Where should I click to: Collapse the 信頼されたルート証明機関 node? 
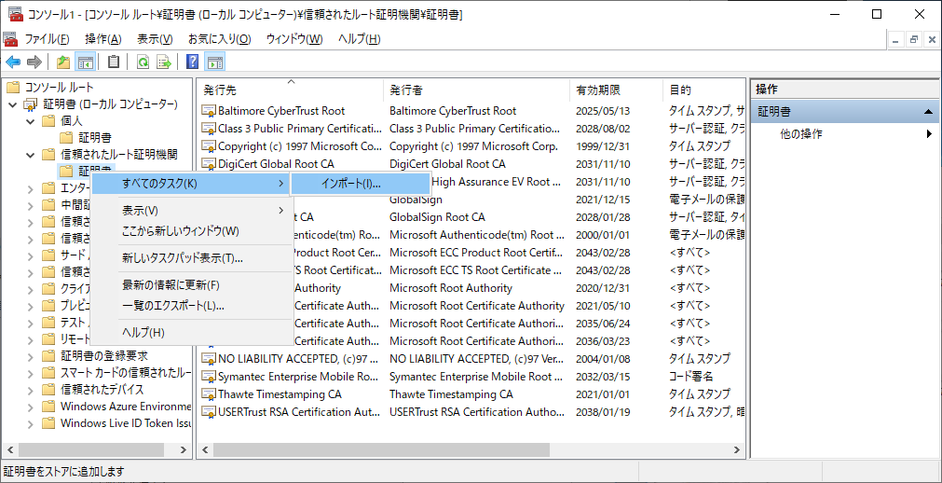click(31, 155)
